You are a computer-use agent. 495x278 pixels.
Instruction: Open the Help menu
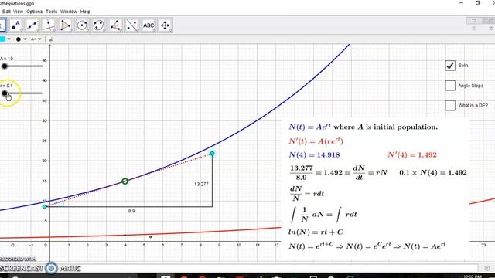pyautogui.click(x=85, y=12)
